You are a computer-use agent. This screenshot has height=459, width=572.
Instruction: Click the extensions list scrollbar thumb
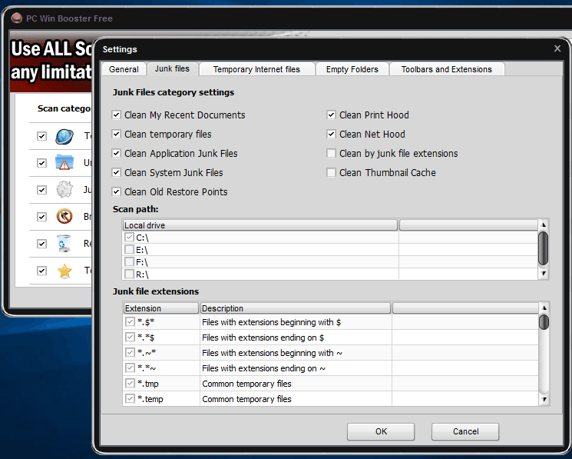point(544,322)
